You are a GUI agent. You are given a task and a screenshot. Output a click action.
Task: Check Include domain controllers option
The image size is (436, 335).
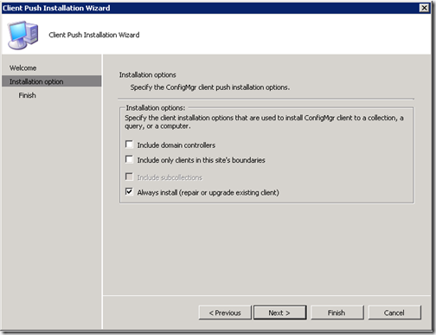point(129,145)
